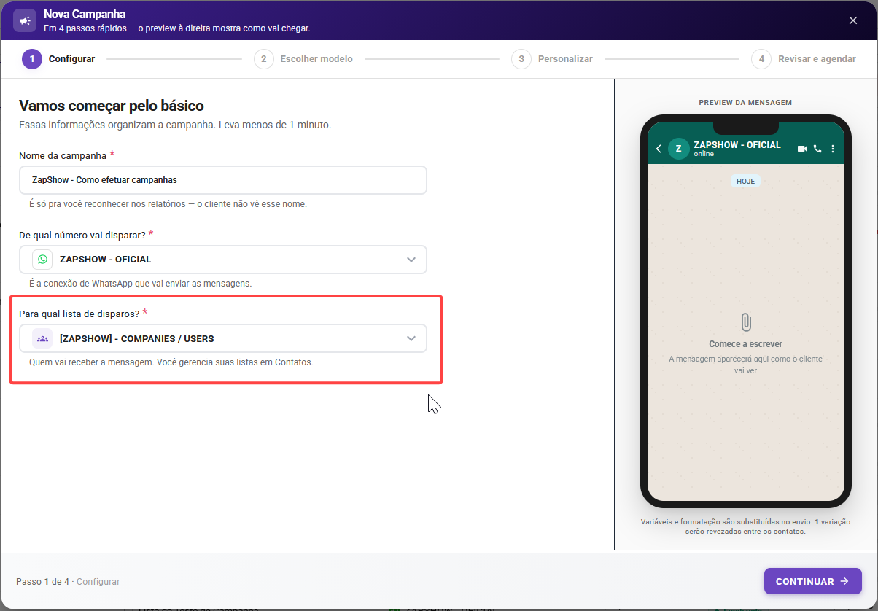Click the HOJE date badge in preview
This screenshot has width=878, height=611.
(745, 181)
